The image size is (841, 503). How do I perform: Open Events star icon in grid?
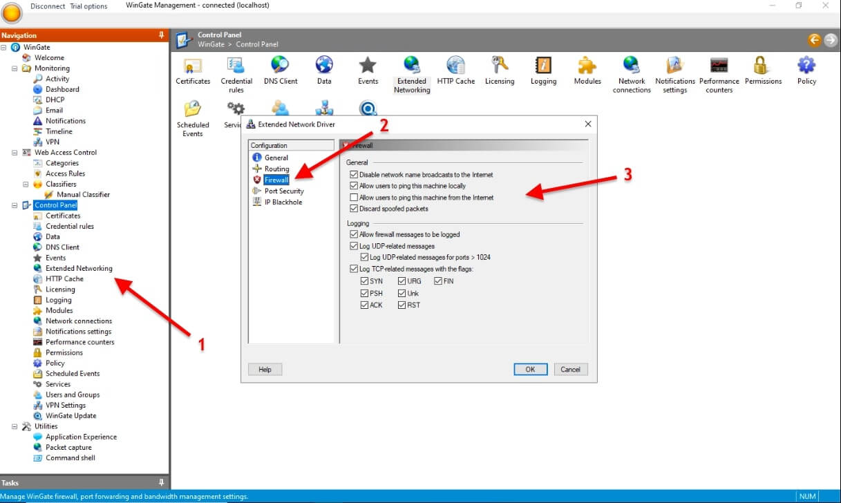coord(368,70)
